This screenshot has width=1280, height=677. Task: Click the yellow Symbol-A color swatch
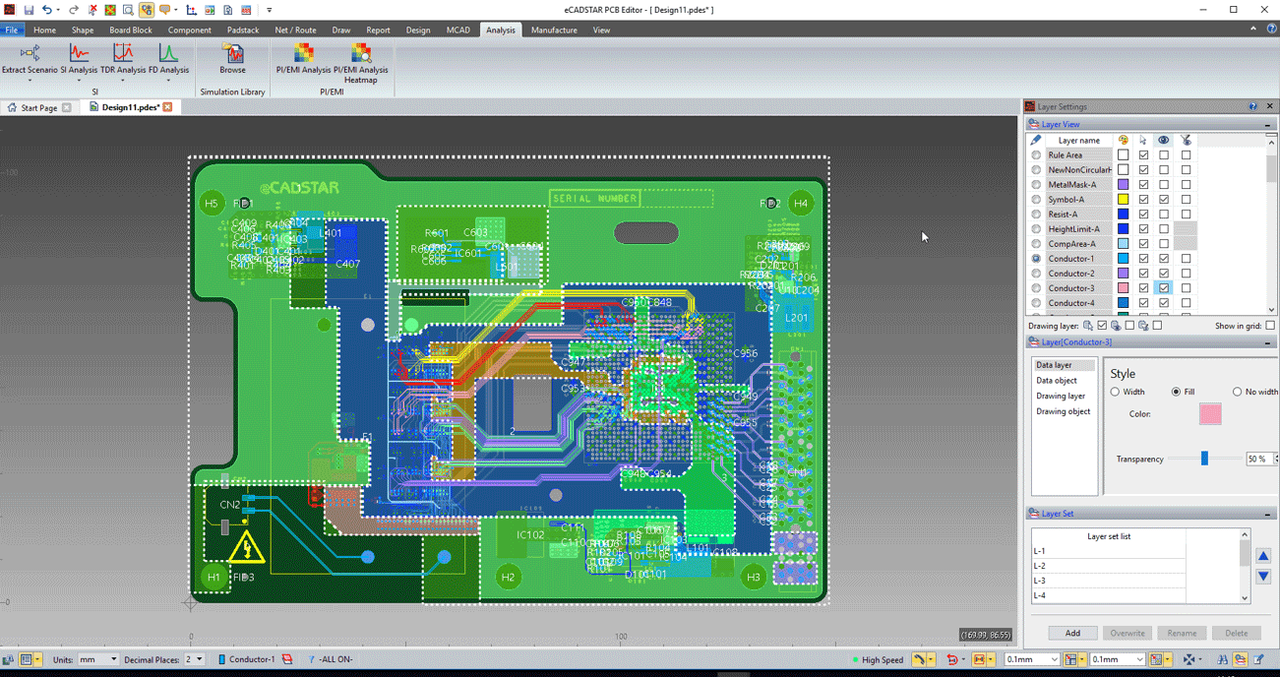1123,199
